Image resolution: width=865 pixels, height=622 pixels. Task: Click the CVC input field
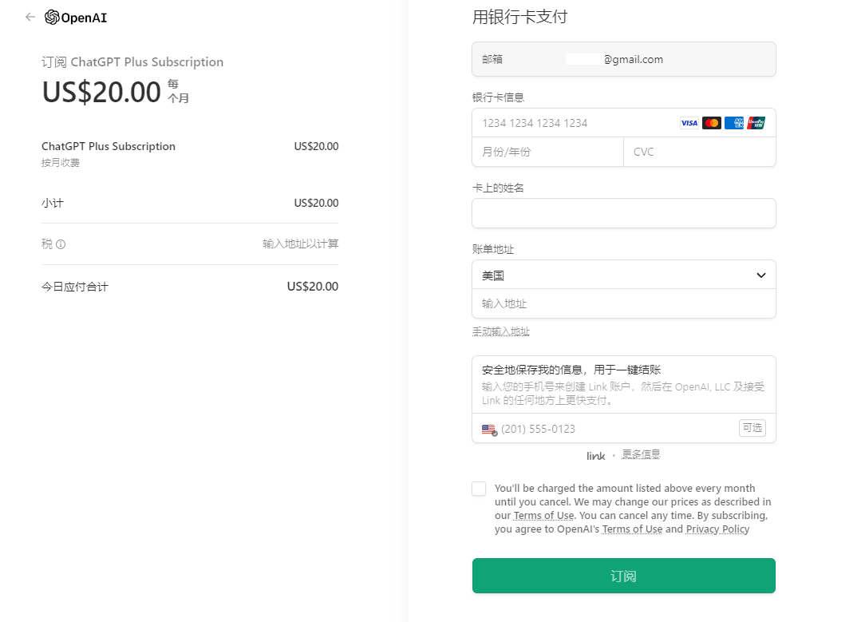click(698, 152)
